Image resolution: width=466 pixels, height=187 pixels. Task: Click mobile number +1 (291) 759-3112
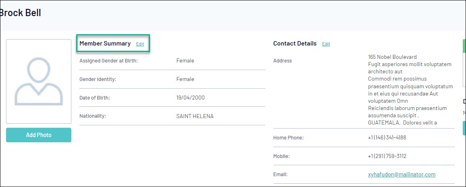click(387, 156)
